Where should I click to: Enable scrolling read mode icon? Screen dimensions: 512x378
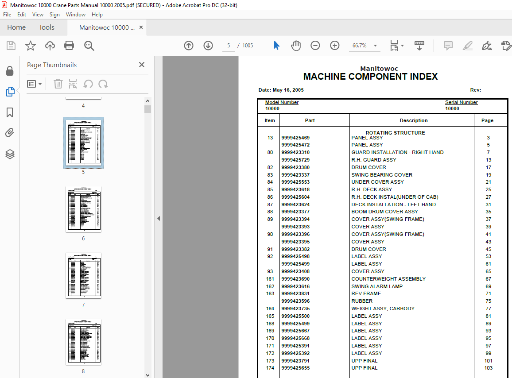coord(419,46)
